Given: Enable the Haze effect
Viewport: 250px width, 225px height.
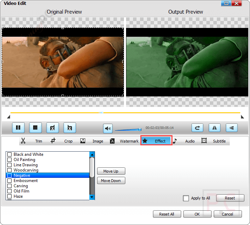Looking at the screenshot, I should pos(9,196).
